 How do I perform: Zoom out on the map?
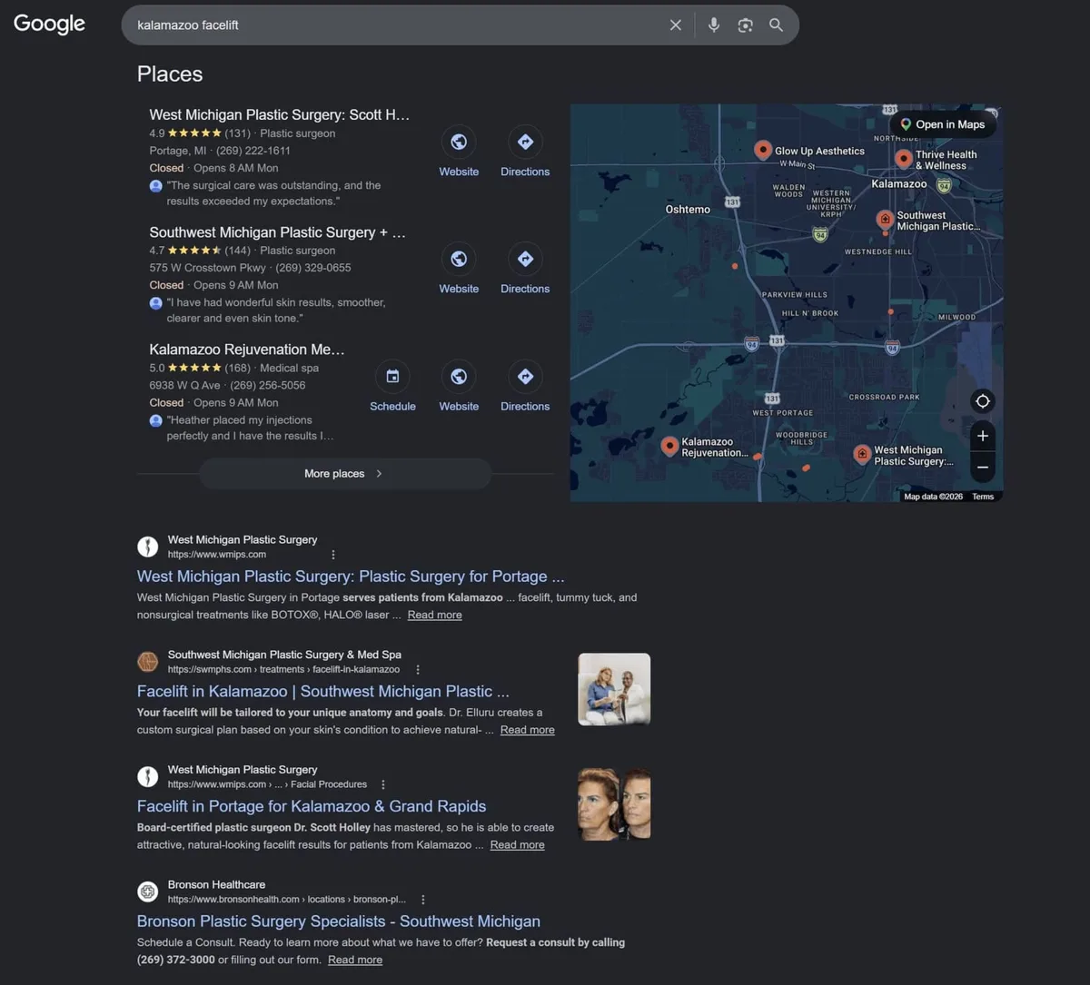tap(982, 468)
